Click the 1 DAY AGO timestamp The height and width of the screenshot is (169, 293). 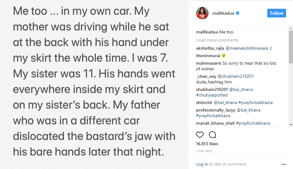pos(204,151)
